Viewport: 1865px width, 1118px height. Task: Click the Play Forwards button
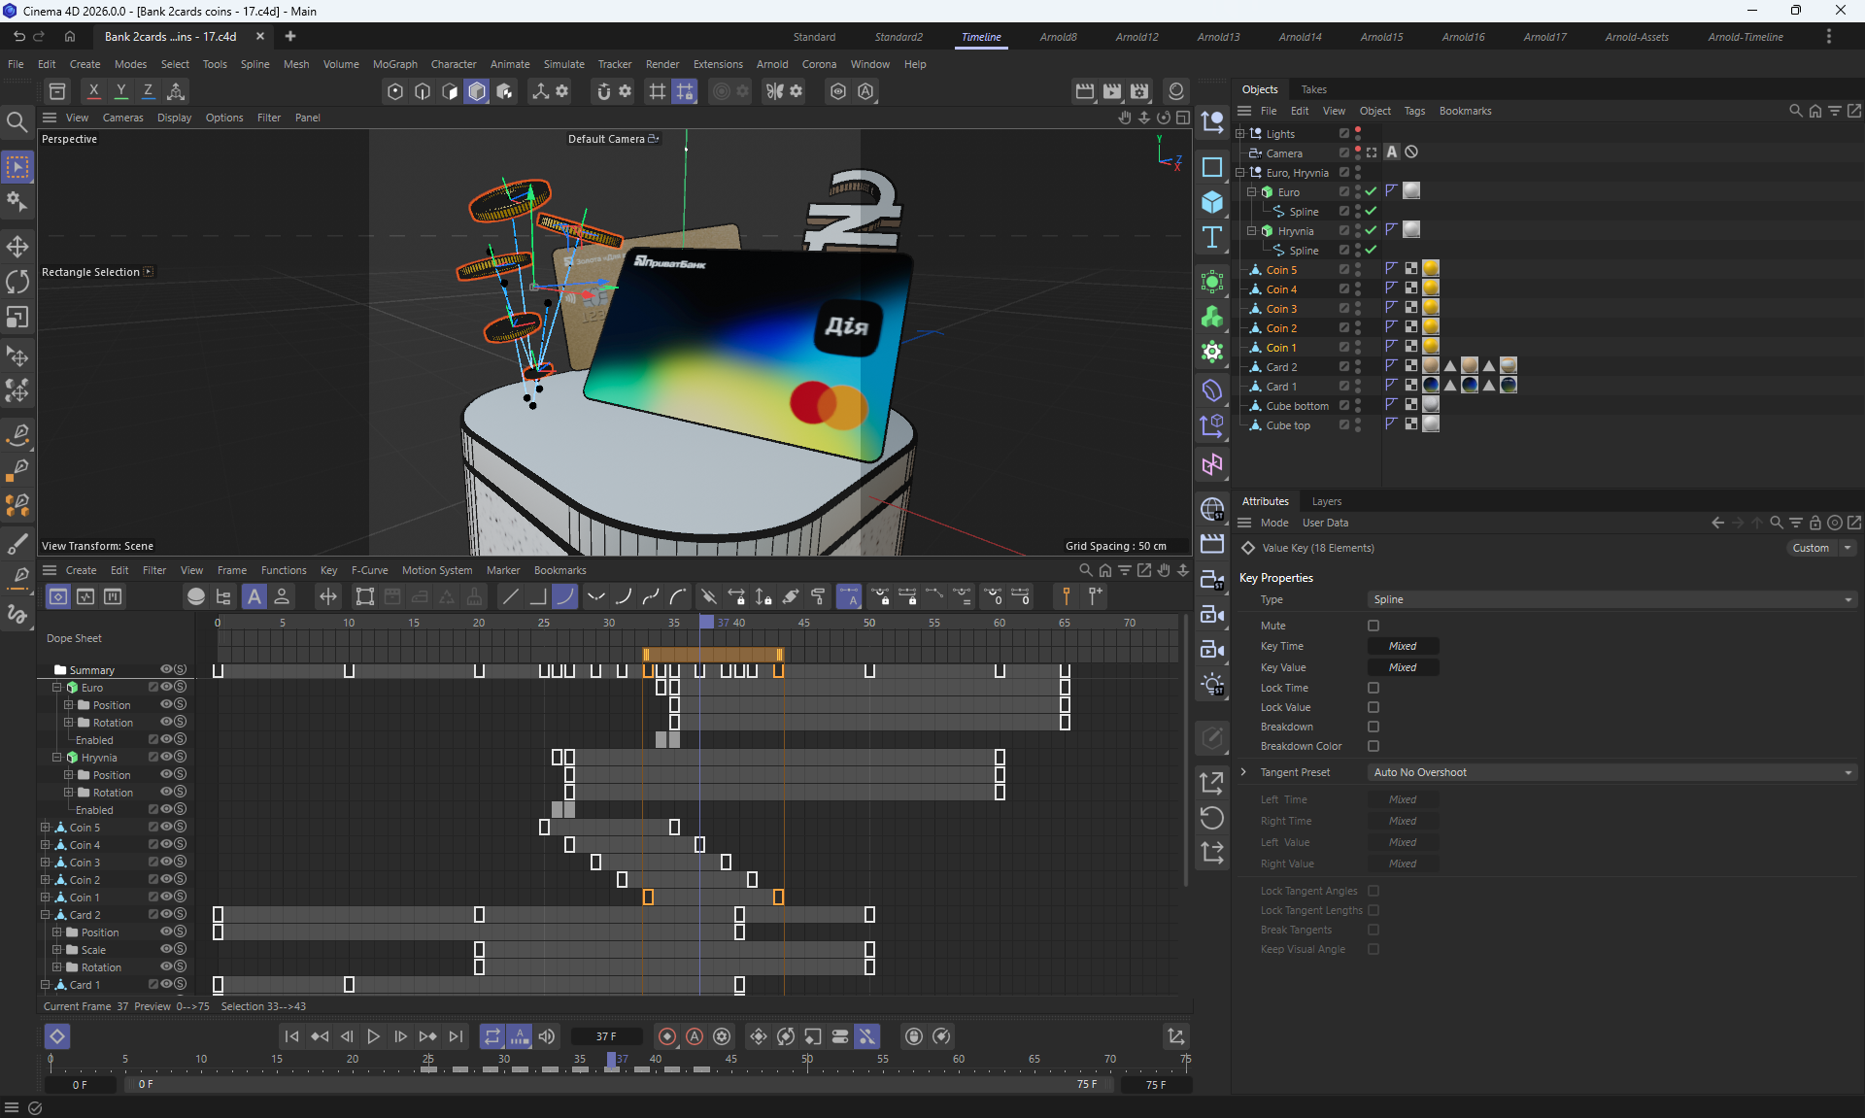[x=373, y=1036]
